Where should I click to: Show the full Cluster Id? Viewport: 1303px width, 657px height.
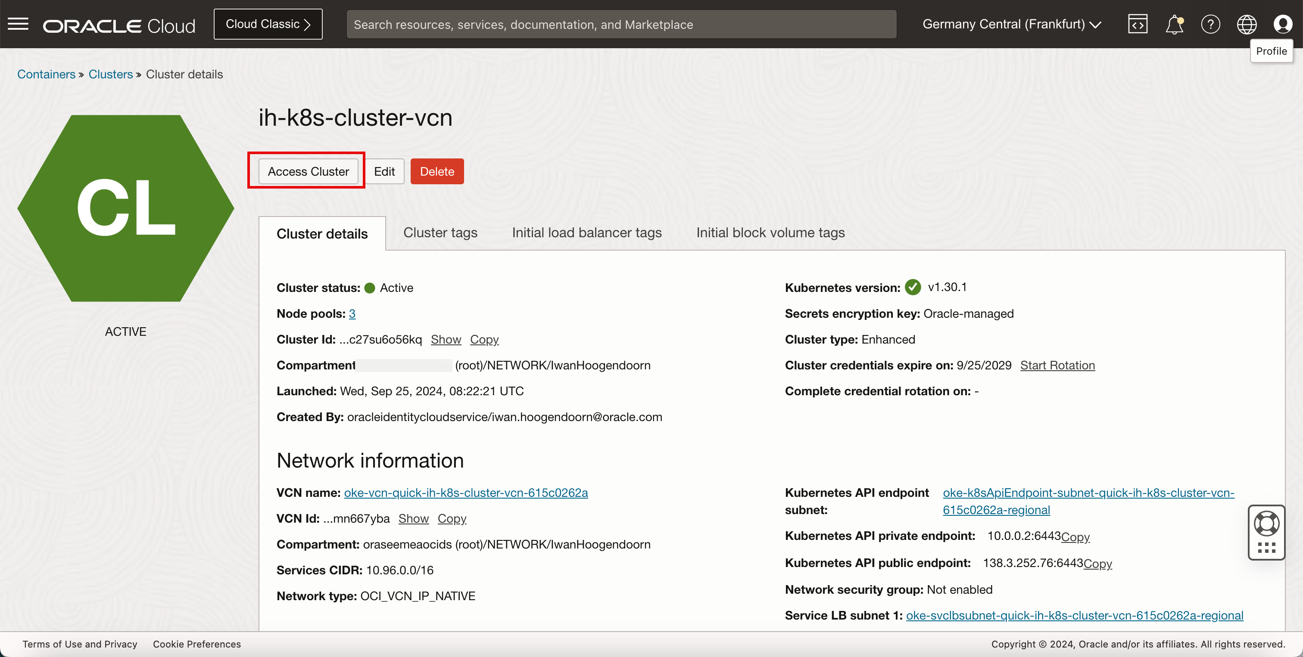[x=446, y=340]
